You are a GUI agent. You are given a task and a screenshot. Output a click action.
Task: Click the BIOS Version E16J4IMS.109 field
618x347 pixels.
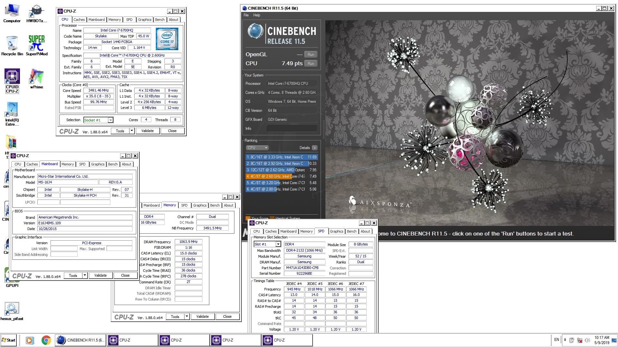point(85,223)
